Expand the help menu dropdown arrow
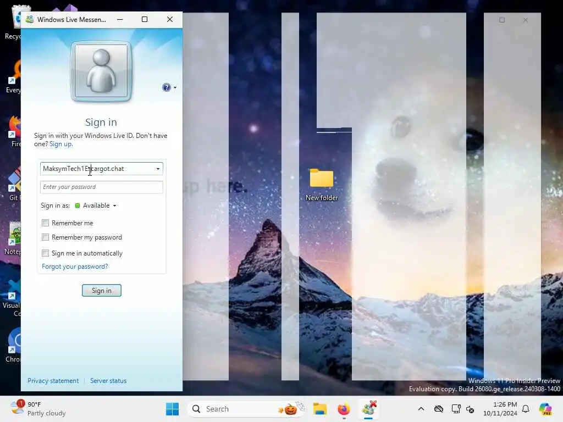This screenshot has width=563, height=422. point(175,87)
